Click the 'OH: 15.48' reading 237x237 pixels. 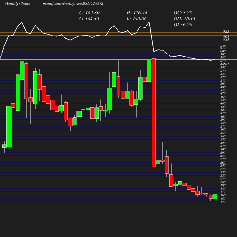[184, 19]
